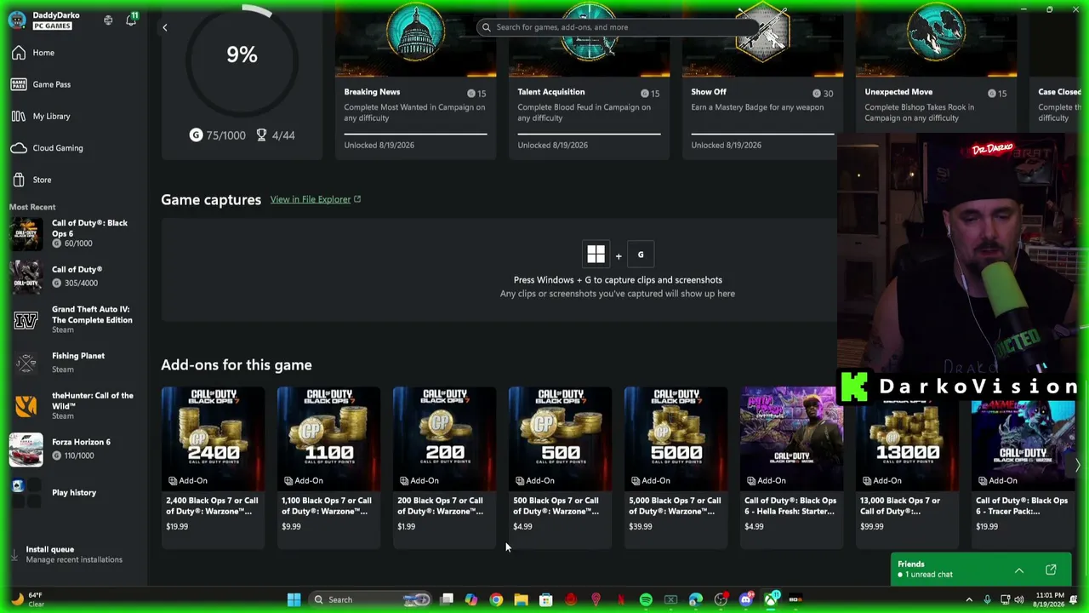Open Forza Horizon 6 recent entry
Image resolution: width=1089 pixels, height=613 pixels.
click(x=73, y=449)
